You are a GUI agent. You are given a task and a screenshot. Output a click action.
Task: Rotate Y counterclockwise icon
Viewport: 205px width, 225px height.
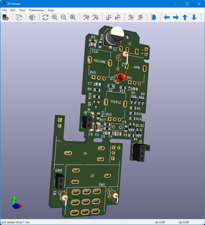118,17
